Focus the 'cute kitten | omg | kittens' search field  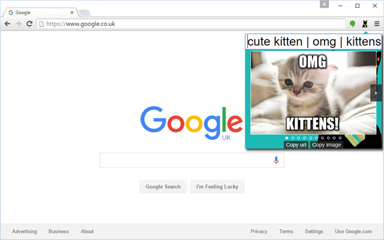313,41
